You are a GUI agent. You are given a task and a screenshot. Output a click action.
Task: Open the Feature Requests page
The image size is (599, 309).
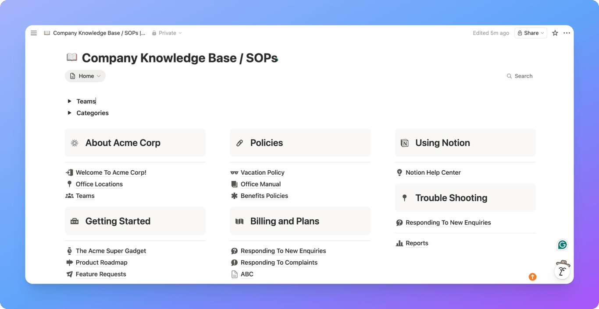click(101, 274)
